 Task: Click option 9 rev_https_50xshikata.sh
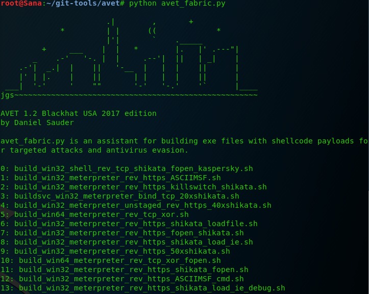115,251
